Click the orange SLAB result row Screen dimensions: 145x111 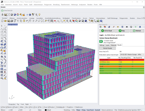(x=122, y=66)
